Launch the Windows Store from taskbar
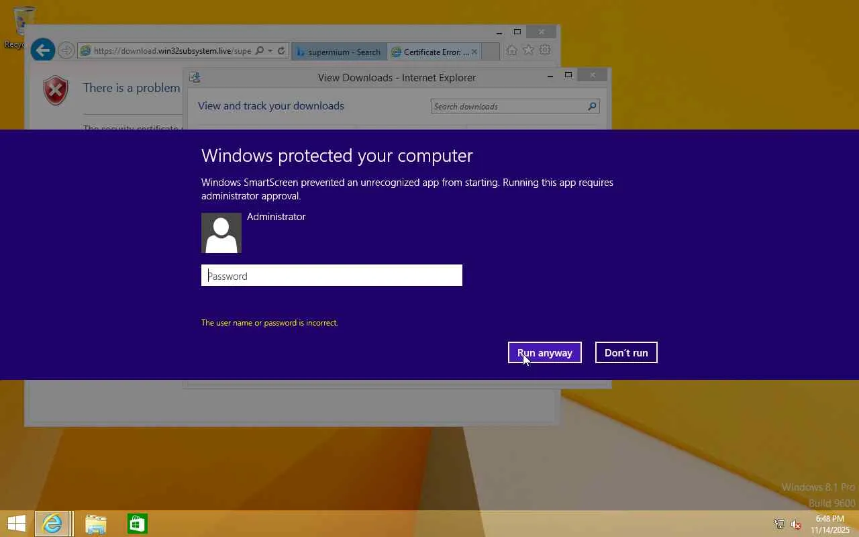 [138, 524]
